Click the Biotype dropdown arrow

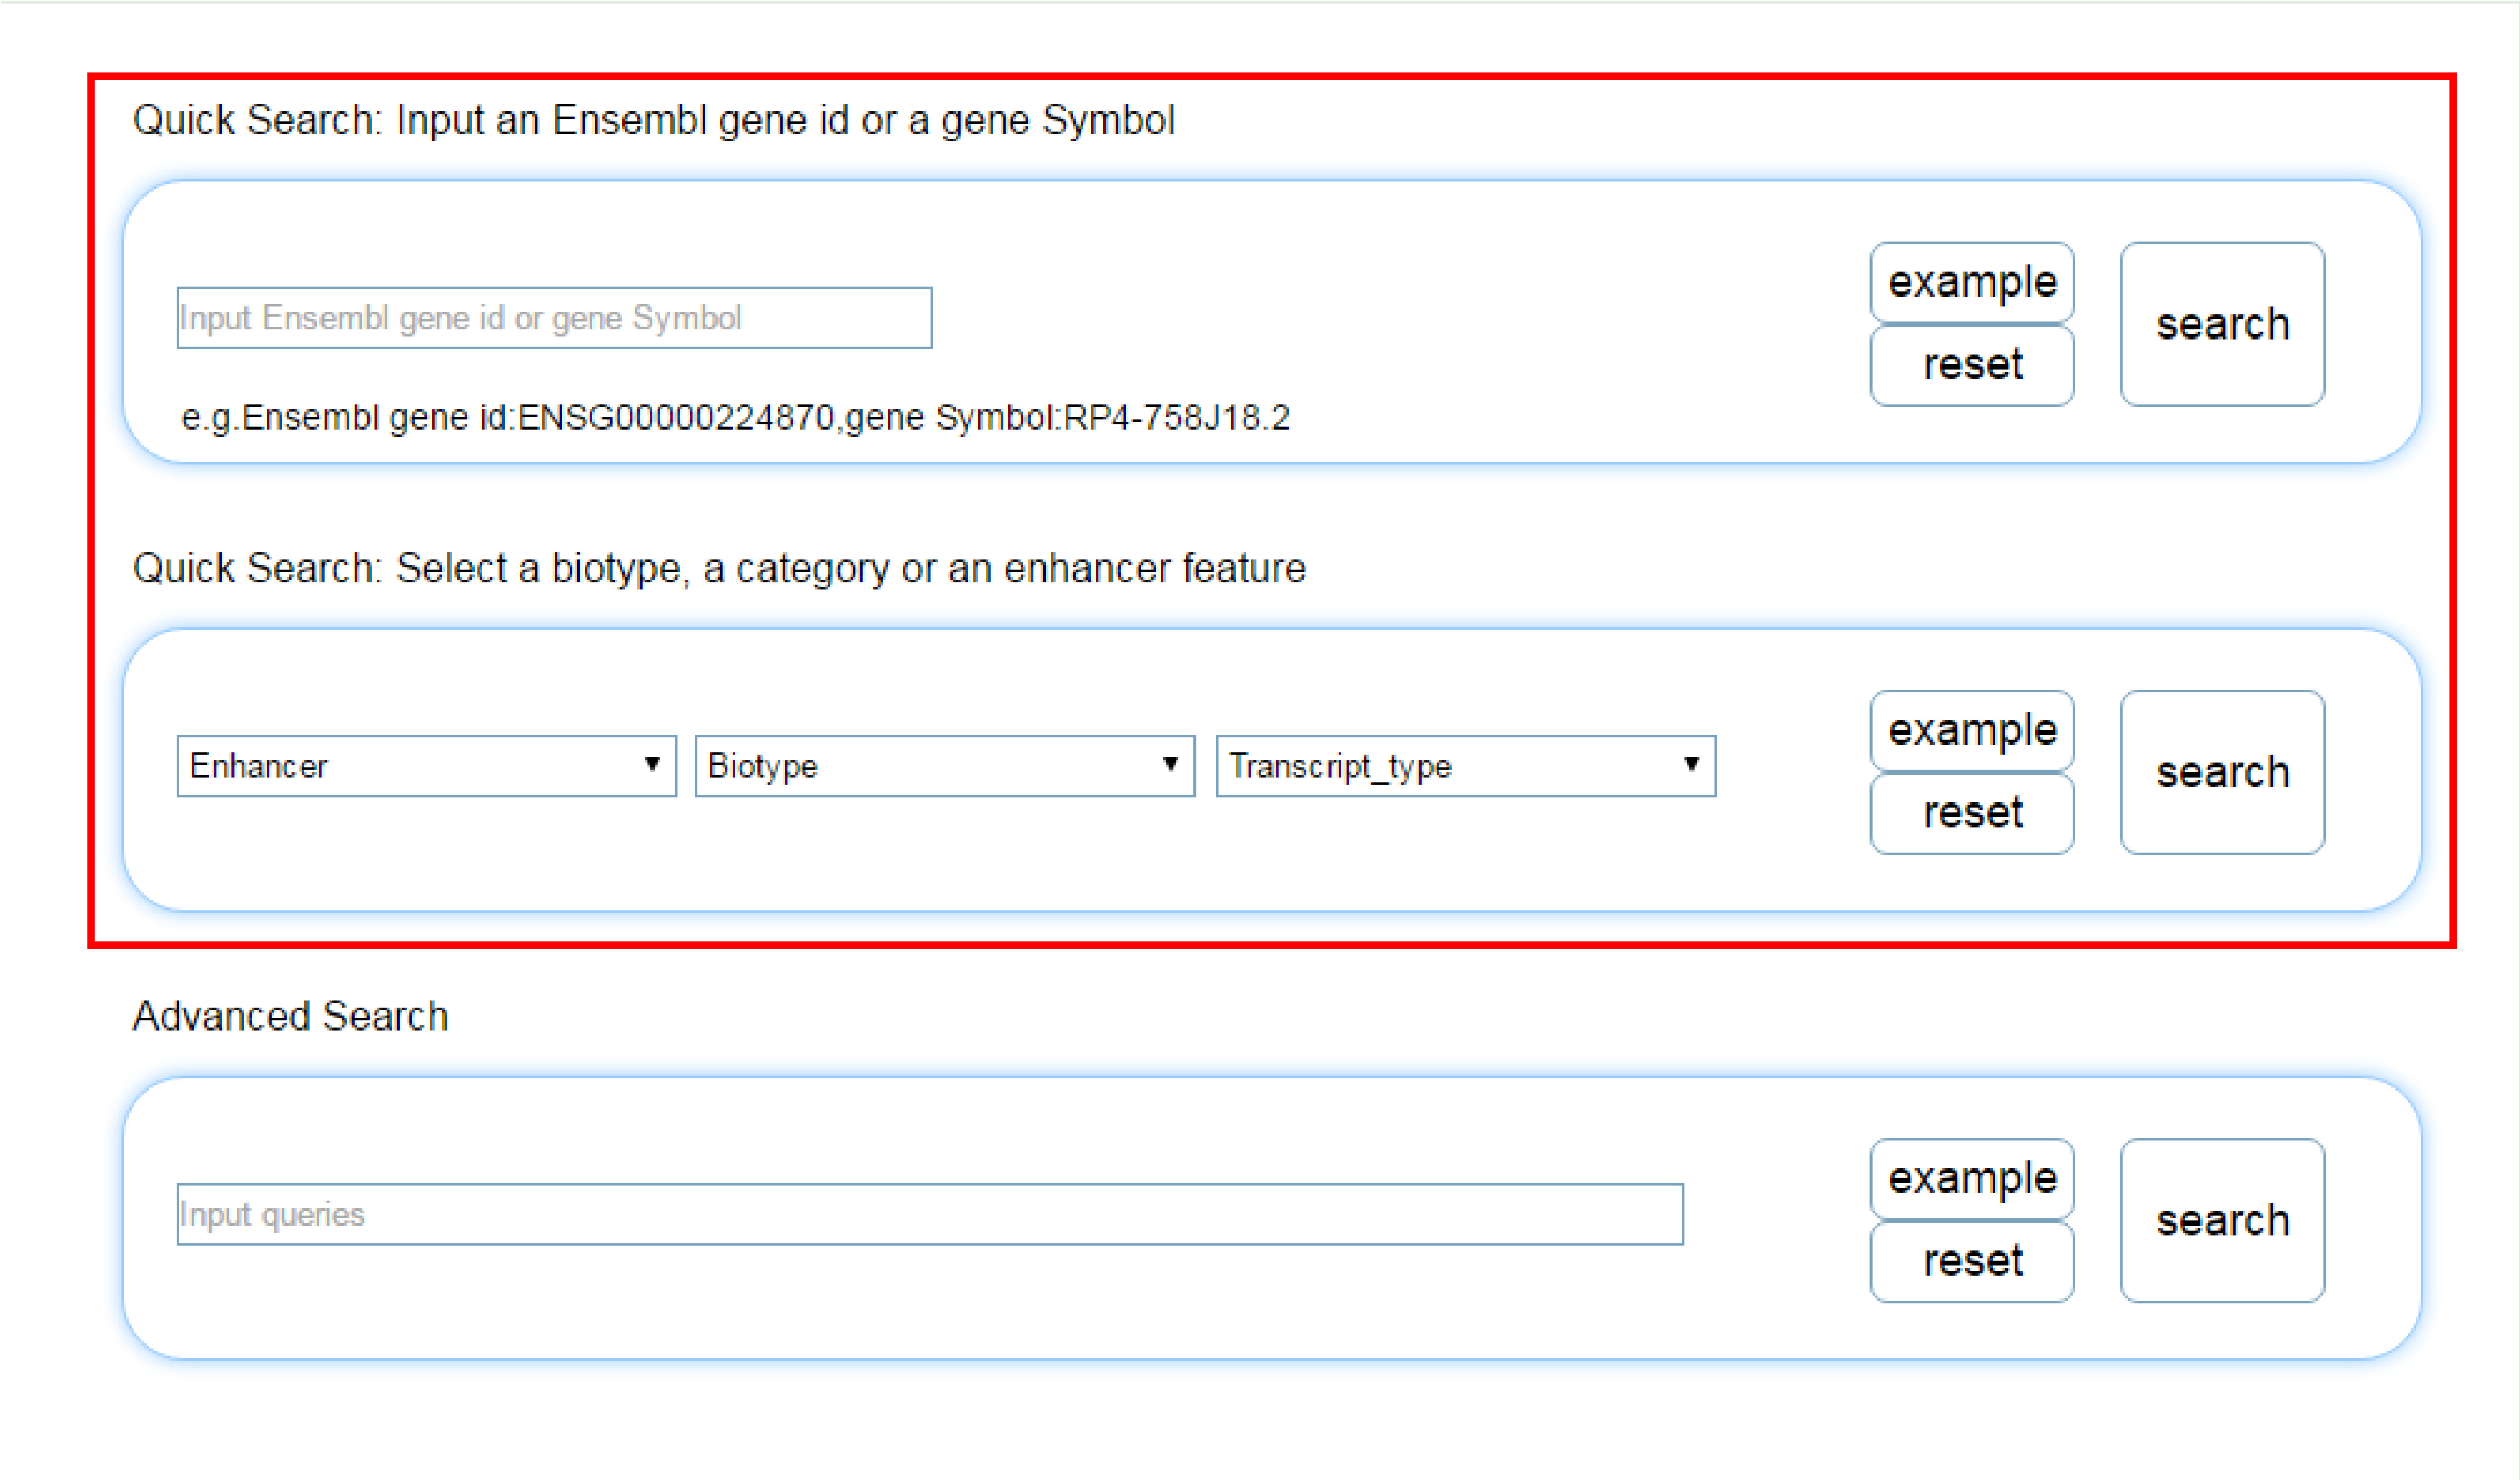click(x=1170, y=764)
